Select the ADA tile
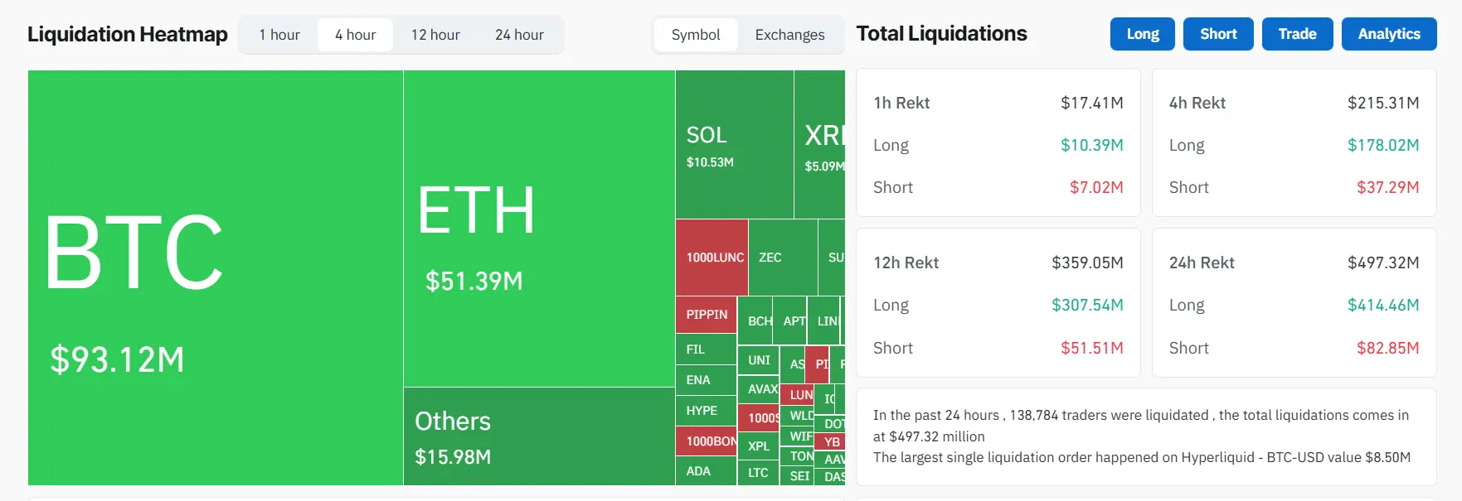 [x=703, y=472]
